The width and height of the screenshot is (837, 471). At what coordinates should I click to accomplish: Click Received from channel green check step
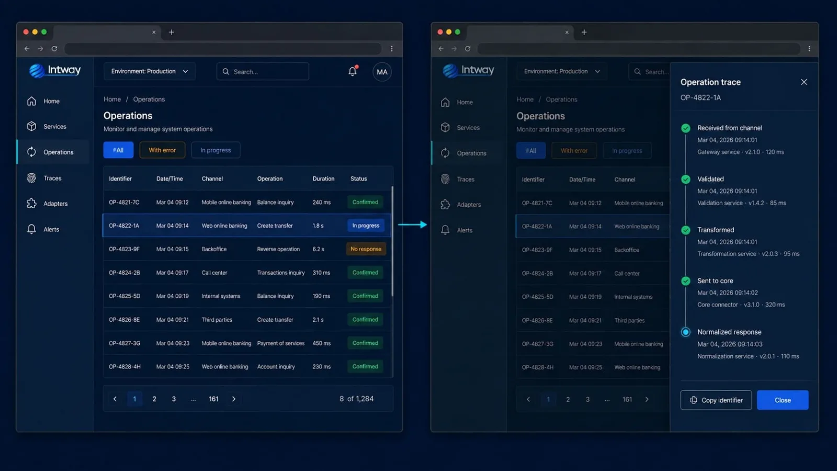[686, 128]
